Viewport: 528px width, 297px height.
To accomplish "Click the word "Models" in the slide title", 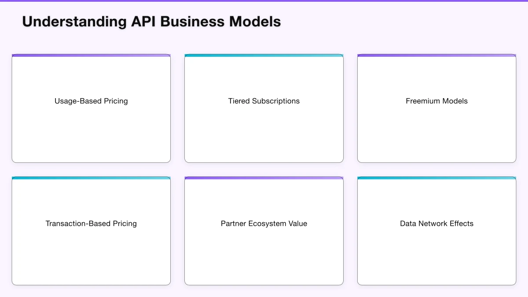I will tap(255, 22).
